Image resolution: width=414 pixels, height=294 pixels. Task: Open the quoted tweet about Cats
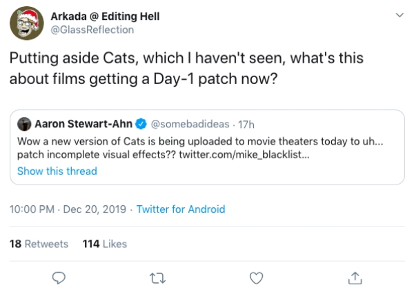(x=207, y=149)
